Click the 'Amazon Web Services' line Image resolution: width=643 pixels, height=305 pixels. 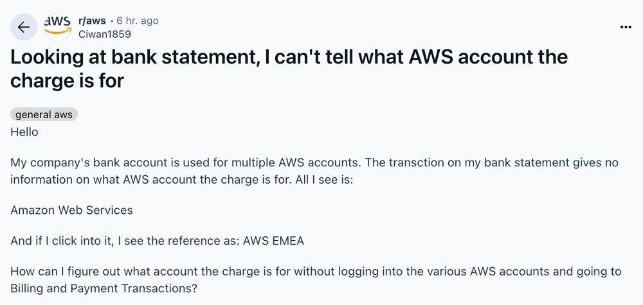click(x=71, y=211)
